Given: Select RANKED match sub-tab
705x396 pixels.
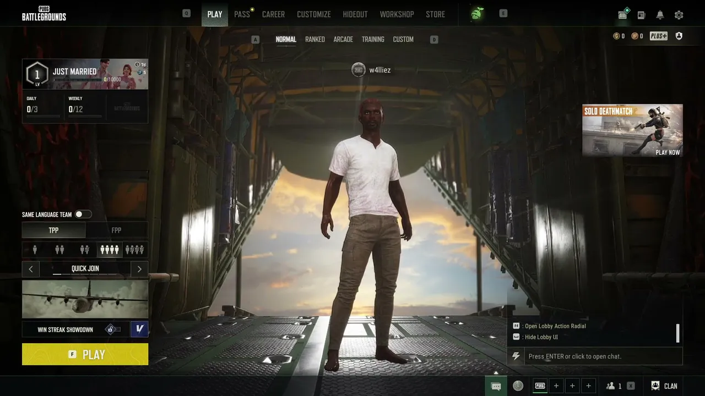Looking at the screenshot, I should (315, 40).
